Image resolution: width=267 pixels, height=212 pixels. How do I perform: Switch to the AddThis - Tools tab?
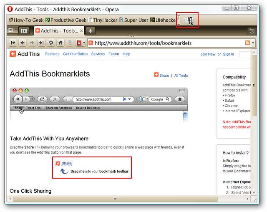pyautogui.click(x=59, y=31)
